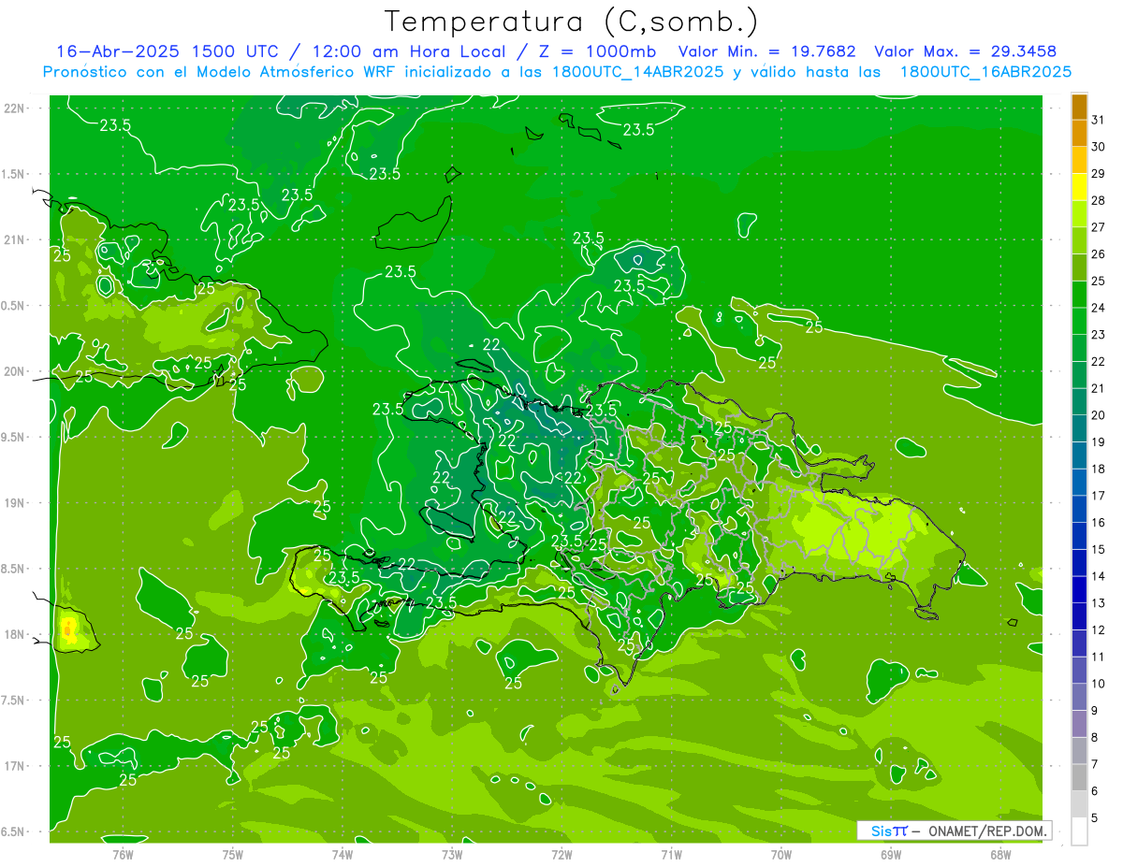
Task: Pick the purple legend swatch between 9 and 10
Action: 1079,697
